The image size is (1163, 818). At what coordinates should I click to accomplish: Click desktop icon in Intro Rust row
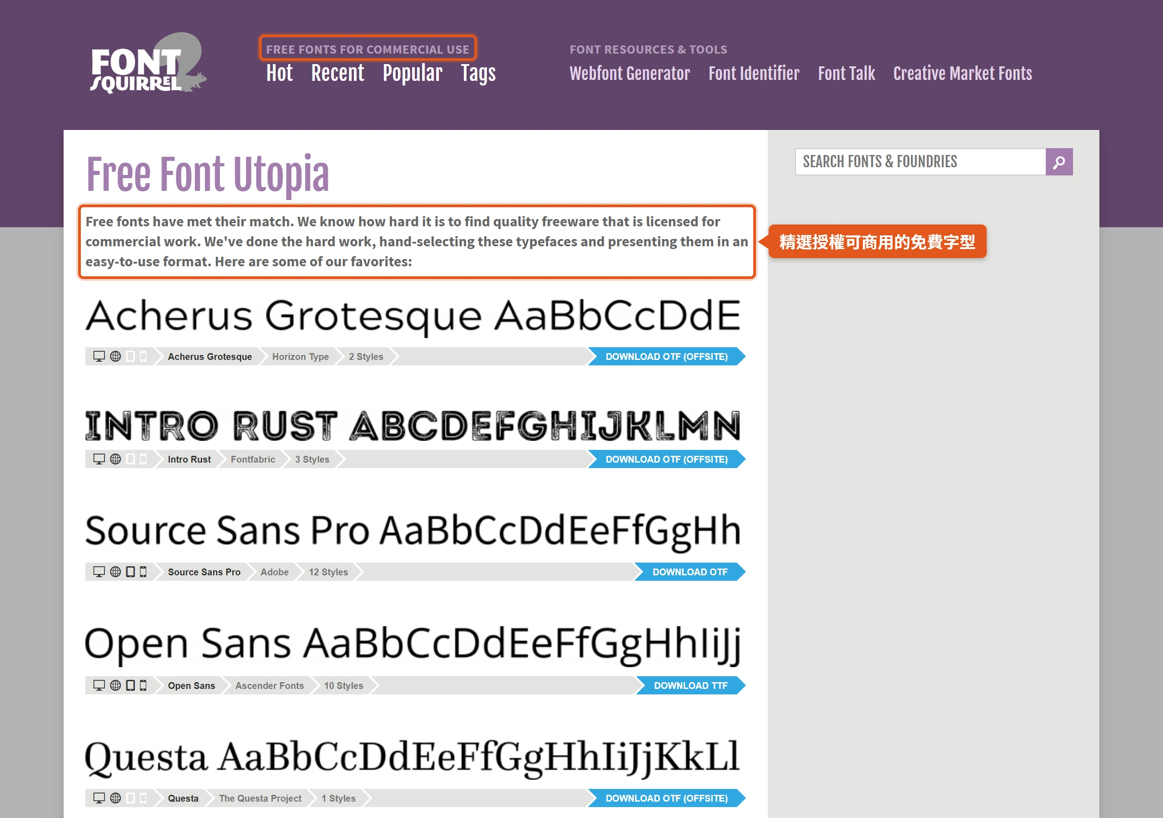99,459
